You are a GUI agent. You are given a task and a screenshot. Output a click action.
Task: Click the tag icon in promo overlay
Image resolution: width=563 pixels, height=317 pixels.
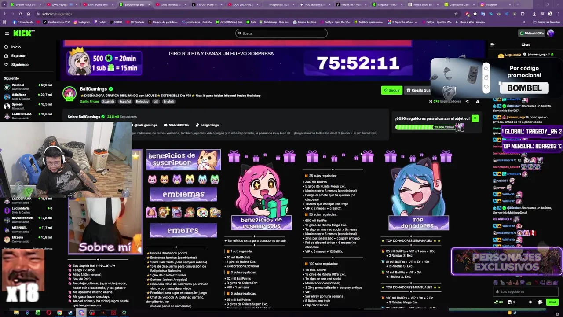(486, 87)
